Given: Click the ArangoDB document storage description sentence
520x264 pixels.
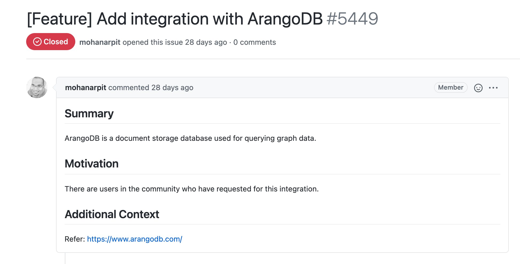Looking at the screenshot, I should [x=190, y=138].
